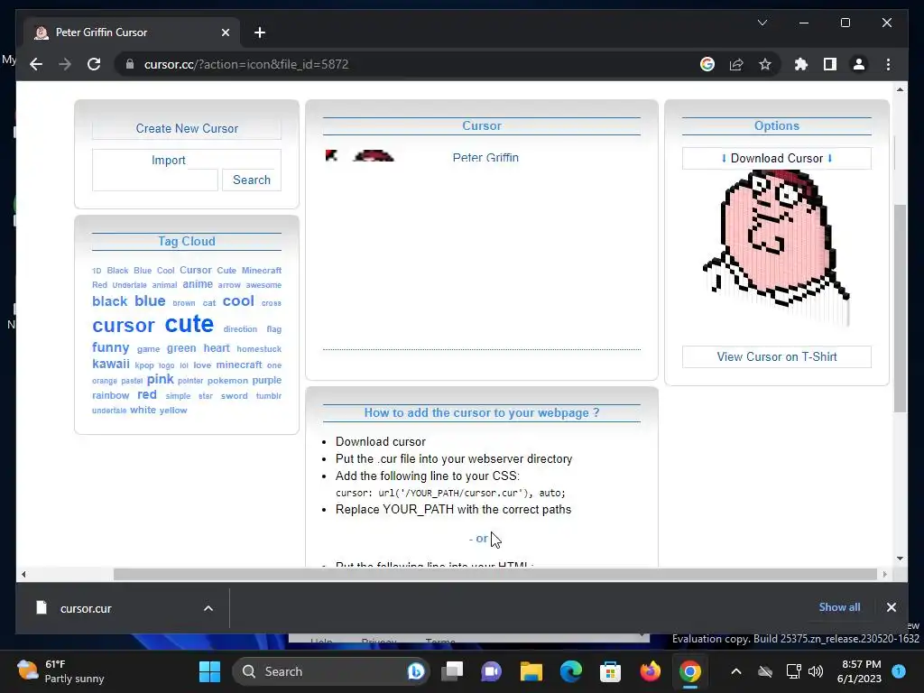Bookmark this page with the star icon
924x693 pixels.
[x=765, y=64]
